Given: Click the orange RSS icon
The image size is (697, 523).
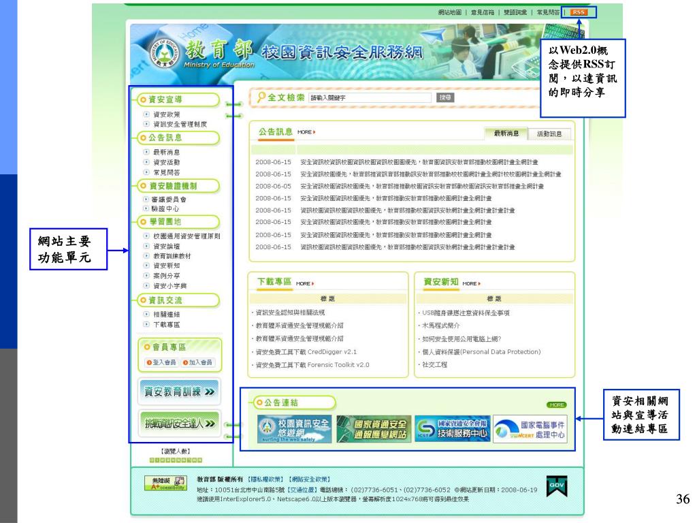Looking at the screenshot, I should [579, 12].
